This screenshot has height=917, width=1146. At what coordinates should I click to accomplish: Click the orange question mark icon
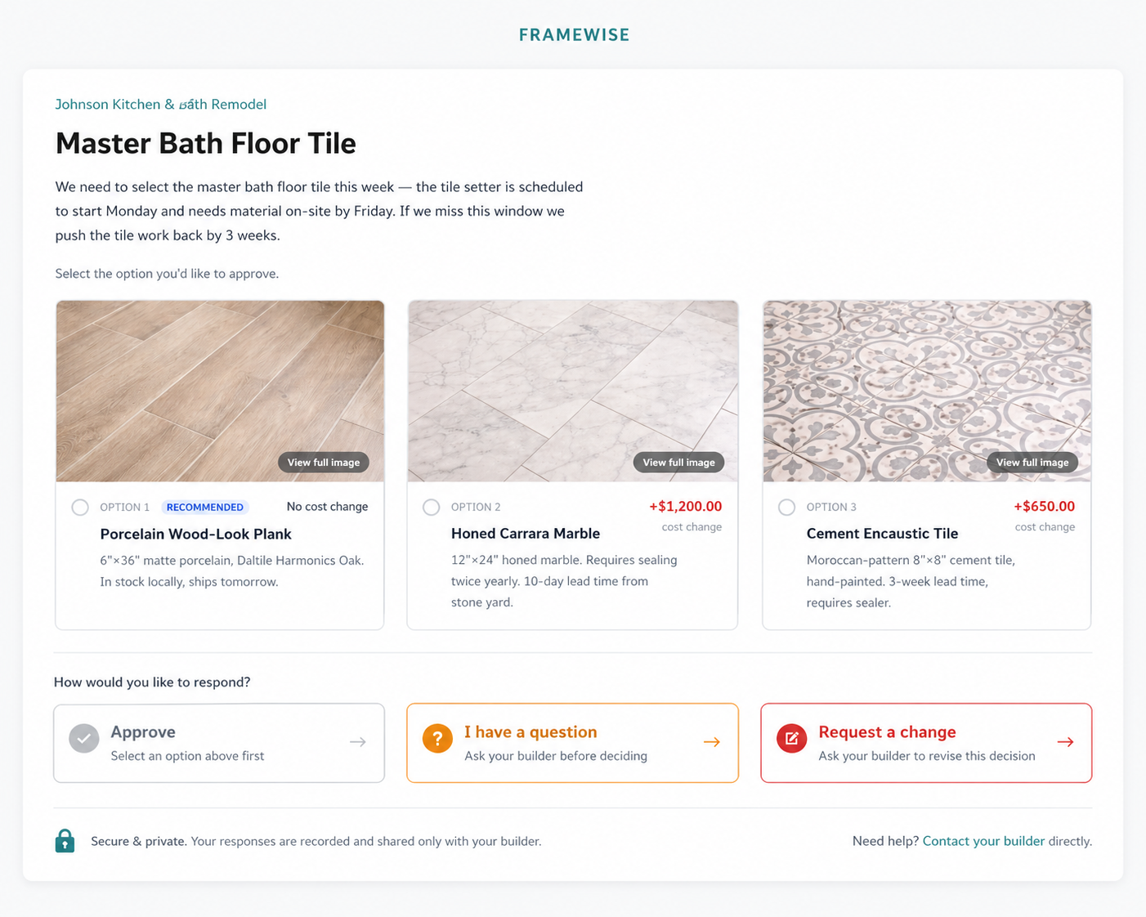point(437,739)
